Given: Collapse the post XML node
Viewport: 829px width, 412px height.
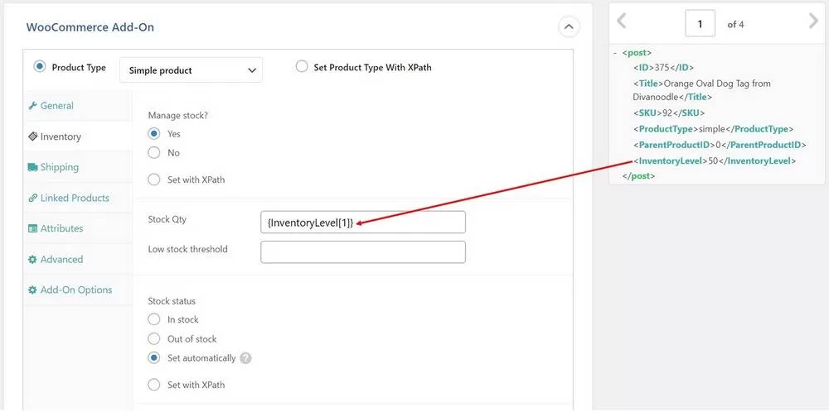Looking at the screenshot, I should pos(614,53).
